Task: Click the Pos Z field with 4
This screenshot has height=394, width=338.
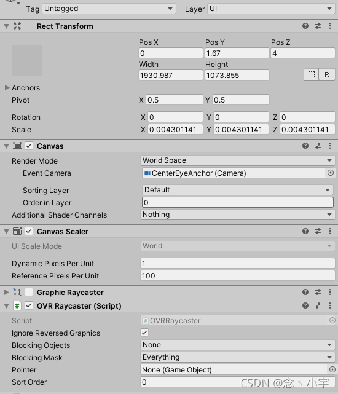Action: [303, 53]
